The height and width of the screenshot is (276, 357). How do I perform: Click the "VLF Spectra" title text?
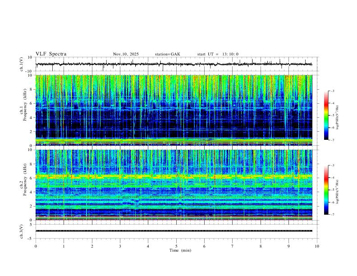coord(51,54)
